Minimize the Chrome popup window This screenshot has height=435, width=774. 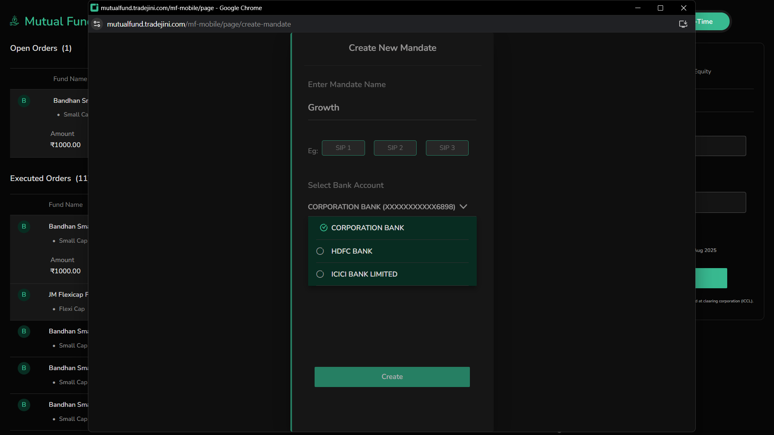(x=638, y=8)
